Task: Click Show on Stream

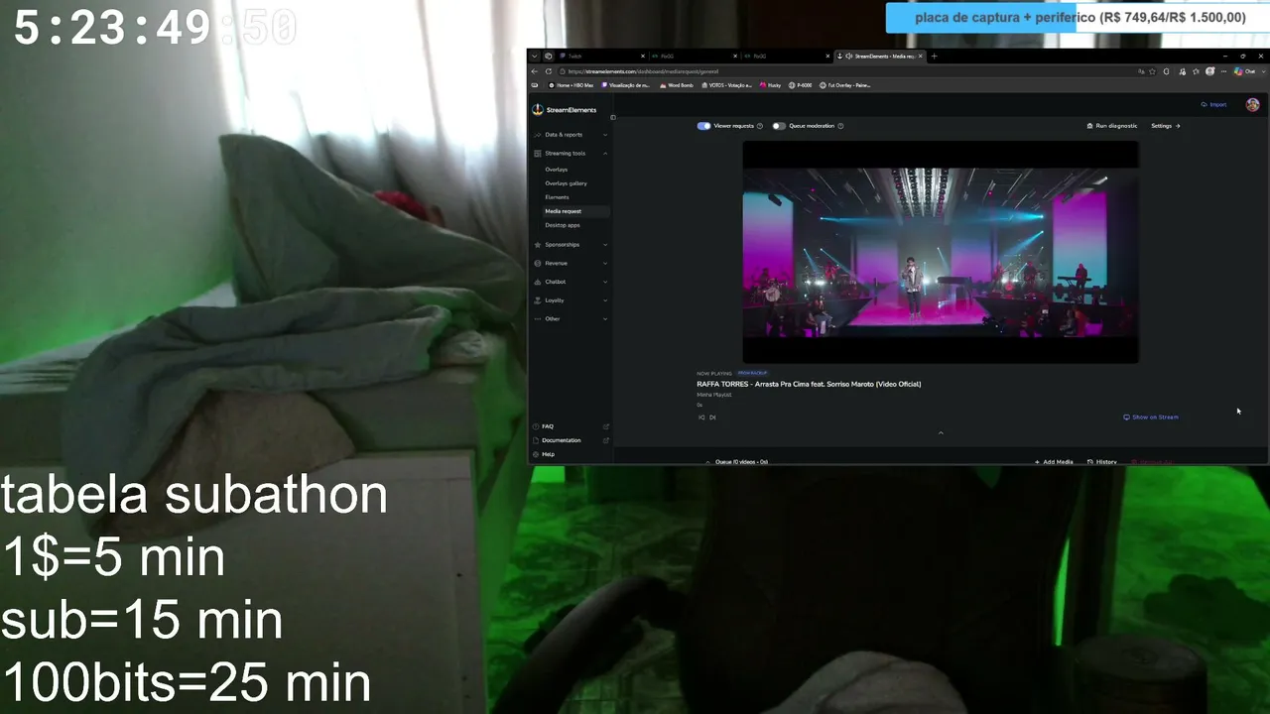Action: (1151, 417)
